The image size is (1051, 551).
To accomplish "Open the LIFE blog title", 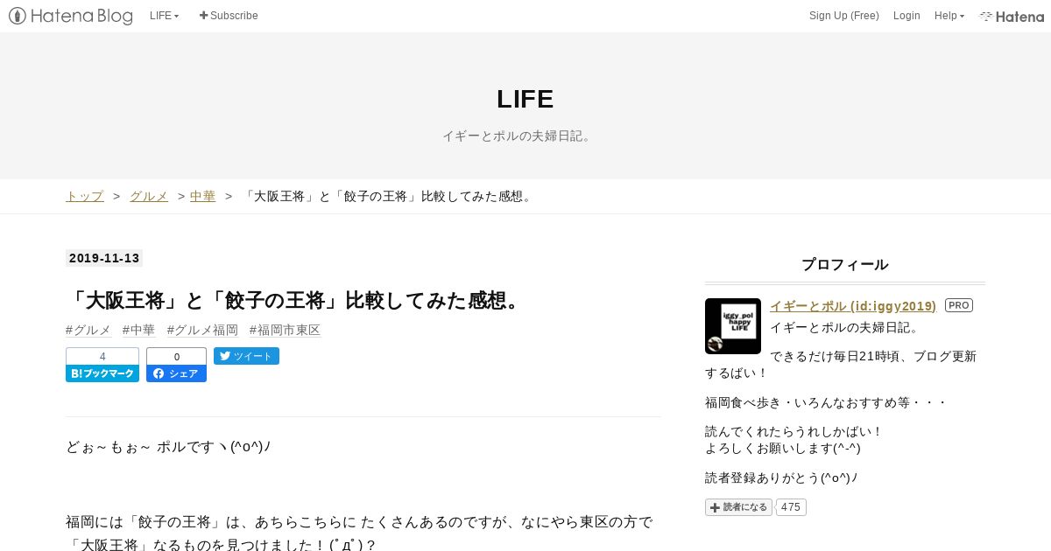I will point(525,99).
